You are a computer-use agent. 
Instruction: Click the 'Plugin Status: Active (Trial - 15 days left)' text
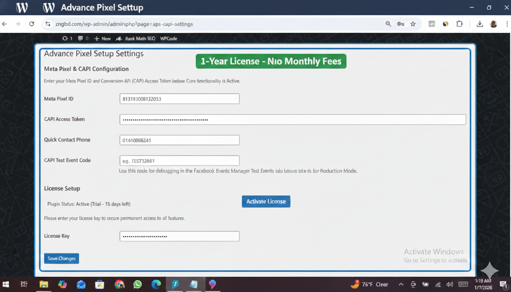[89, 204]
